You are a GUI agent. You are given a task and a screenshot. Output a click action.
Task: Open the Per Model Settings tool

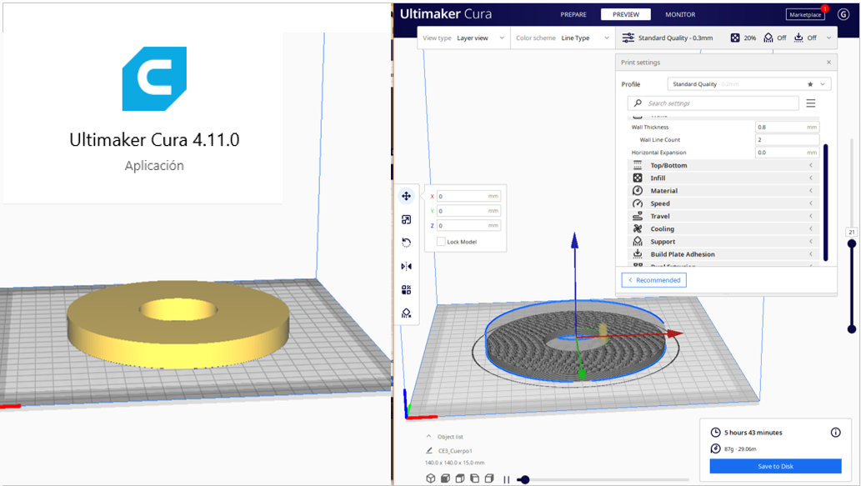tap(407, 289)
